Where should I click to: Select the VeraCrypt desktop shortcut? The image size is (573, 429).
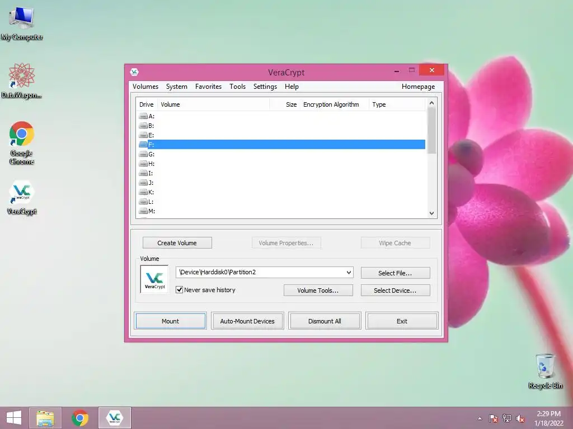coord(22,197)
